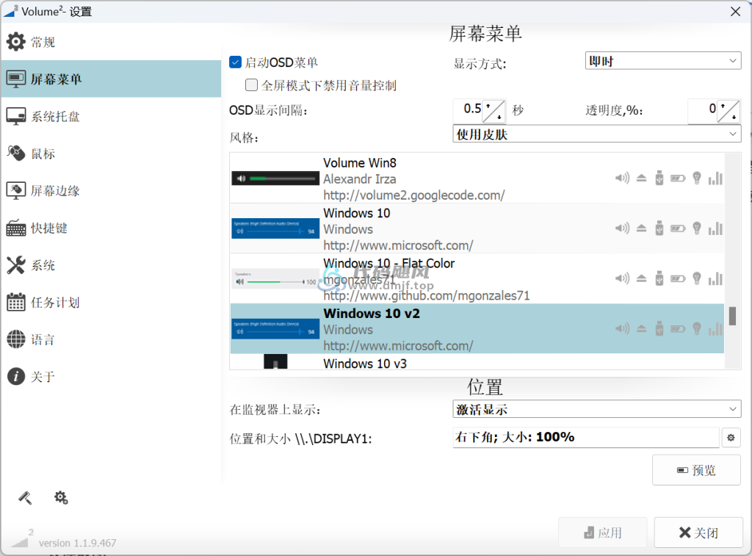Click the speaker icon in the Flat Color row
The image size is (752, 556).
tap(622, 278)
